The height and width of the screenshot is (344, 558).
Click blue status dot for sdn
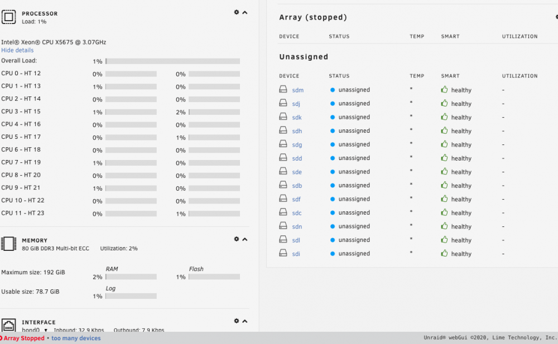coord(333,226)
